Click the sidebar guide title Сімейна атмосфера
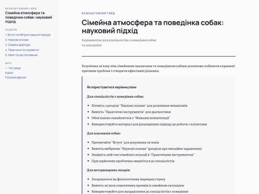 pyautogui.click(x=28, y=17)
